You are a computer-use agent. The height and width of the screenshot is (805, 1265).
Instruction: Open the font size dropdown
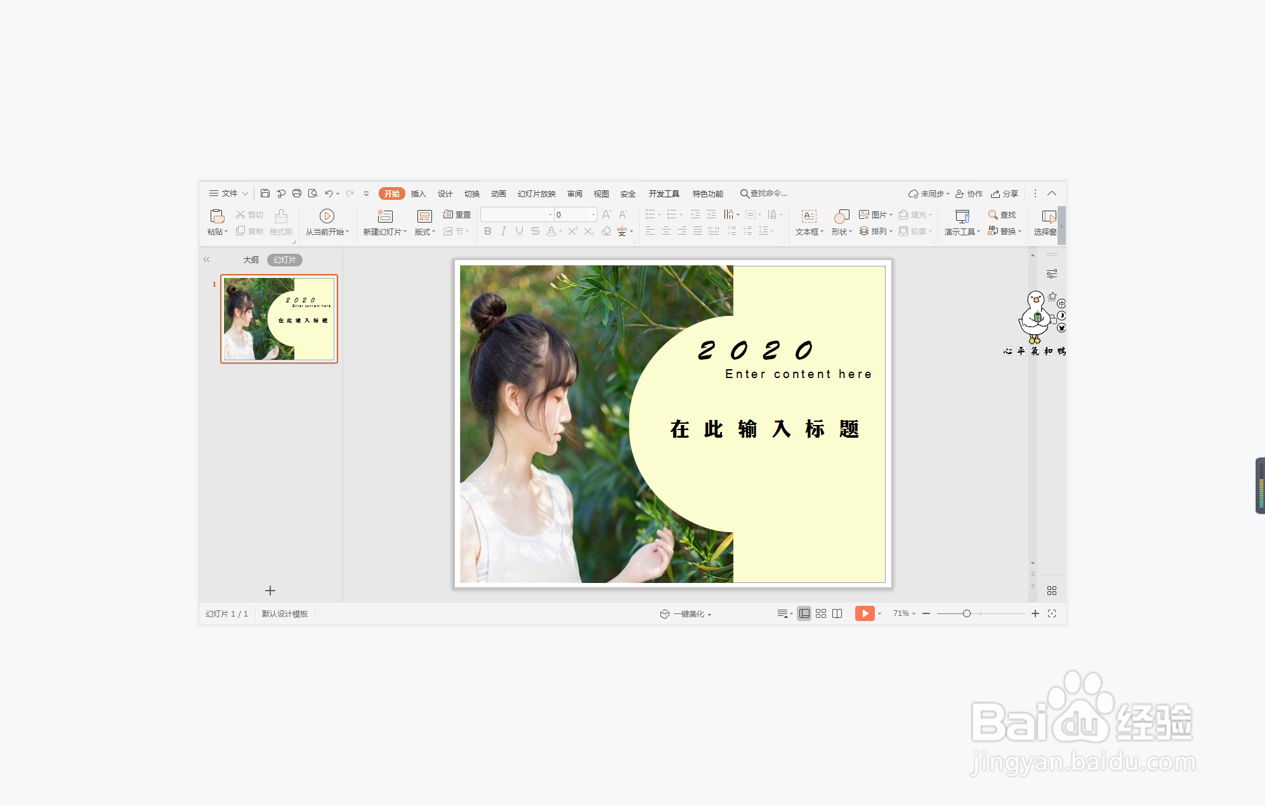point(594,214)
